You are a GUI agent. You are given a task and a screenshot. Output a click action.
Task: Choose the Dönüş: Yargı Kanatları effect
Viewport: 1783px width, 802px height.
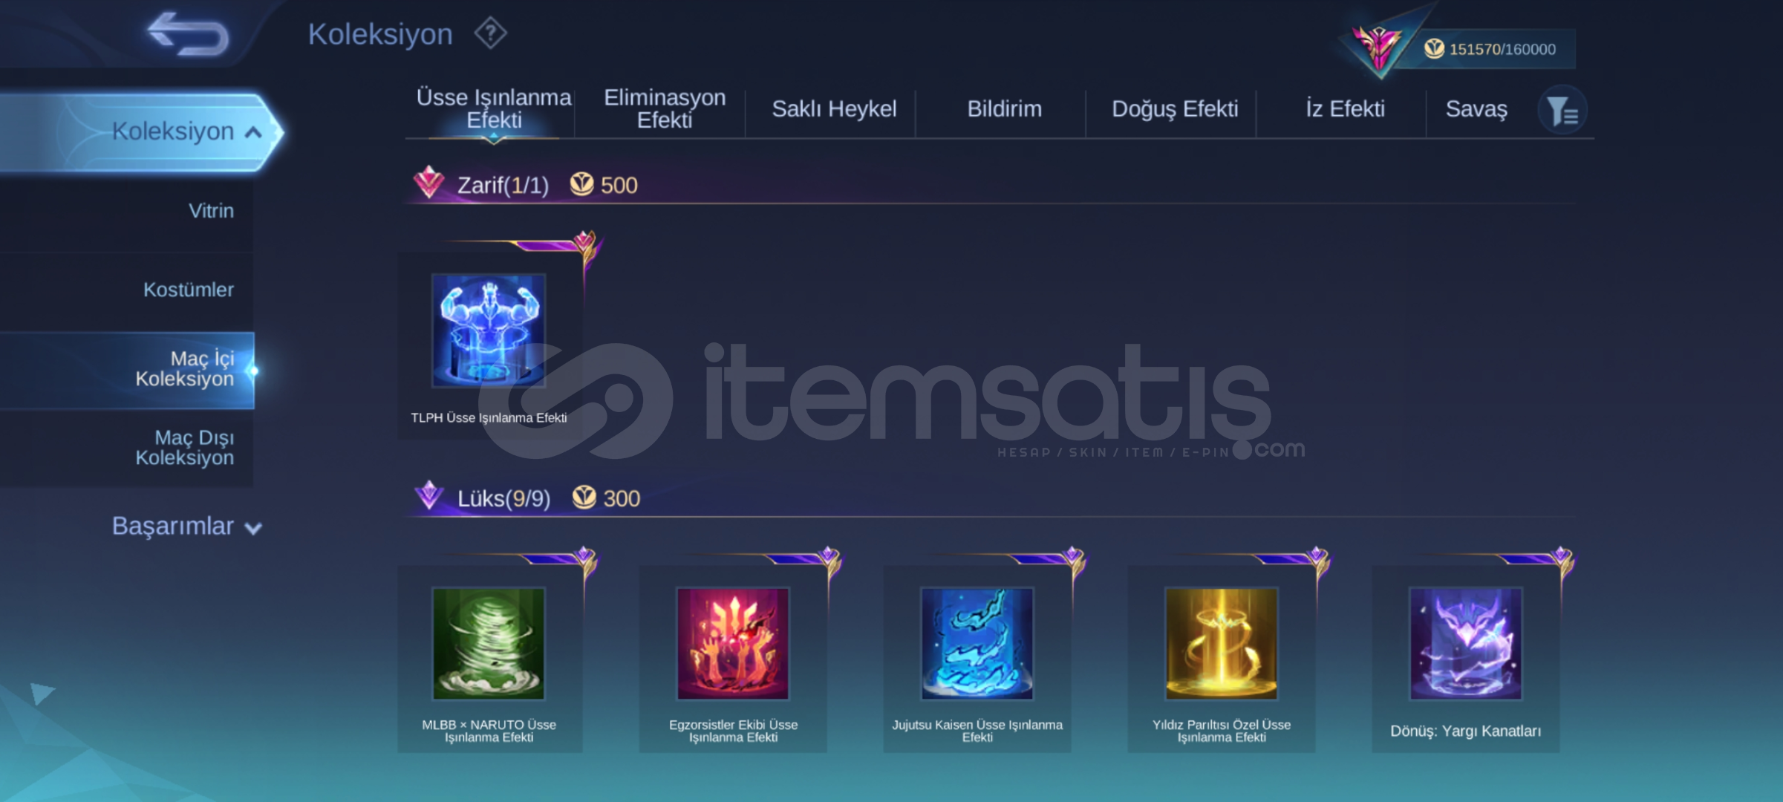click(1466, 644)
